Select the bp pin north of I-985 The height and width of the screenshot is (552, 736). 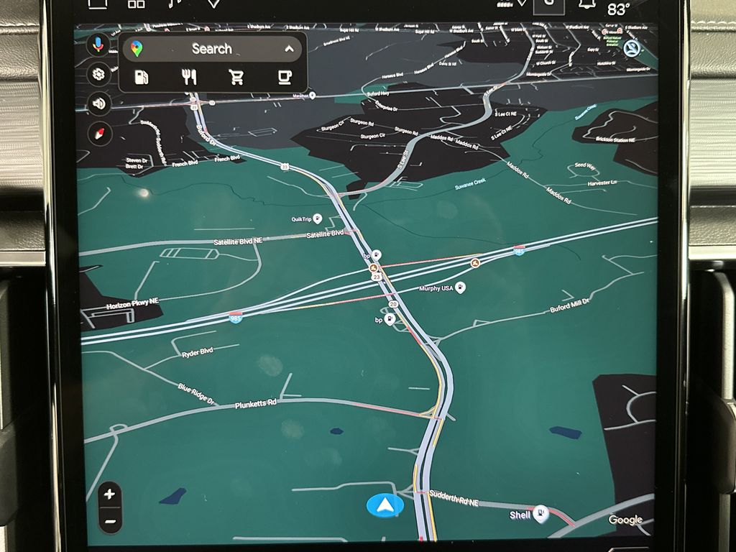click(x=377, y=255)
